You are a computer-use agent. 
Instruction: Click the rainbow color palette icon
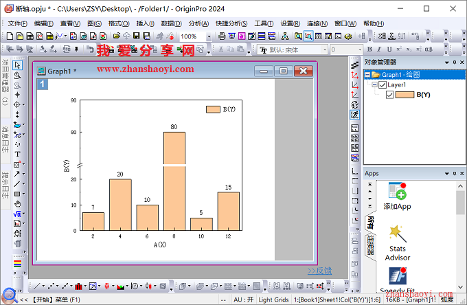point(18,264)
